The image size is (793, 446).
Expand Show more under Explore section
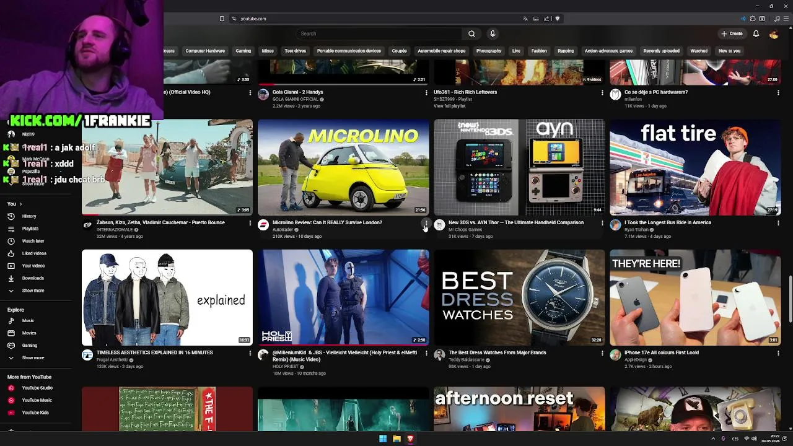point(33,358)
